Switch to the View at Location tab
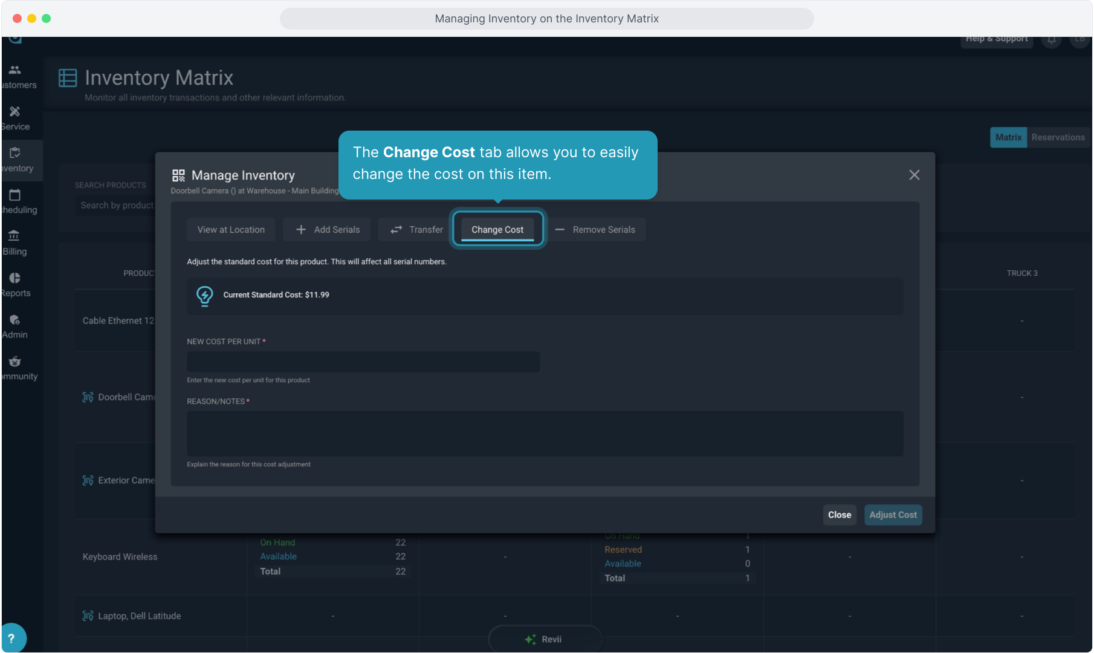This screenshot has width=1094, height=653. 231,230
